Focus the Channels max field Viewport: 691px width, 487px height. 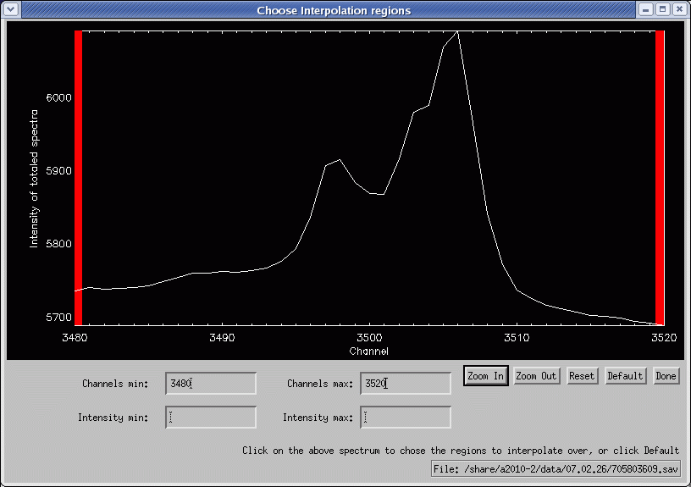[406, 384]
